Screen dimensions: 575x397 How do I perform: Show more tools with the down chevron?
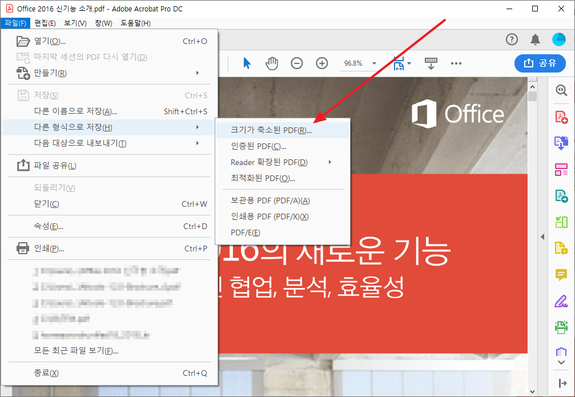tap(561, 363)
